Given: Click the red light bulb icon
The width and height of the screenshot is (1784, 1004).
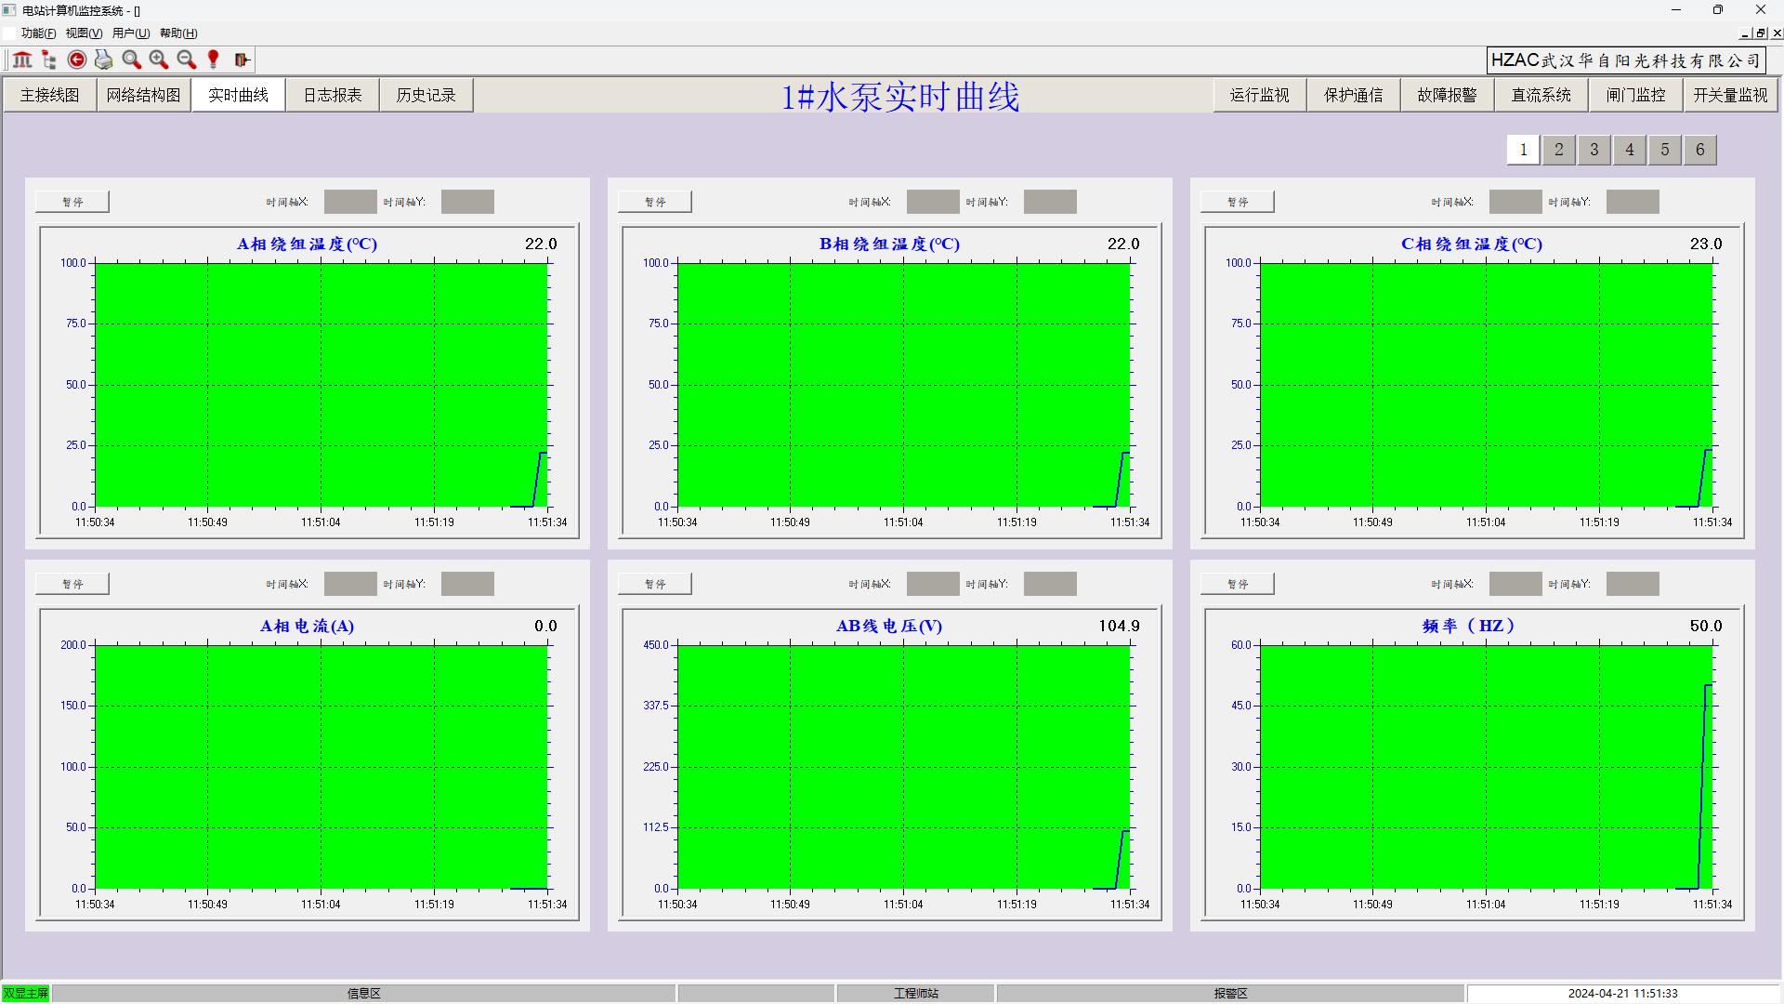Looking at the screenshot, I should [x=214, y=59].
